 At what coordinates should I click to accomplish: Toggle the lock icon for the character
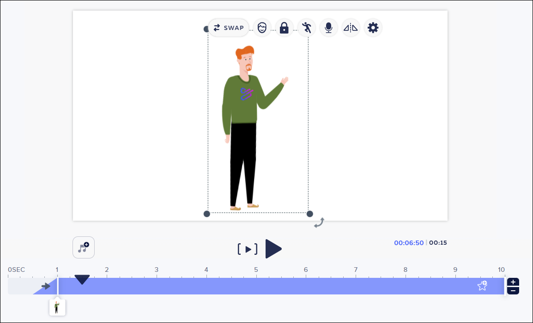[284, 28]
